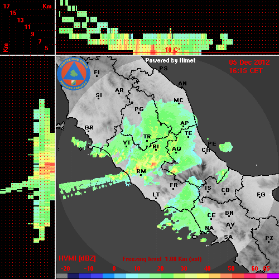Click the LT city label on the map
The height and width of the screenshot is (279, 279).
[156, 195]
